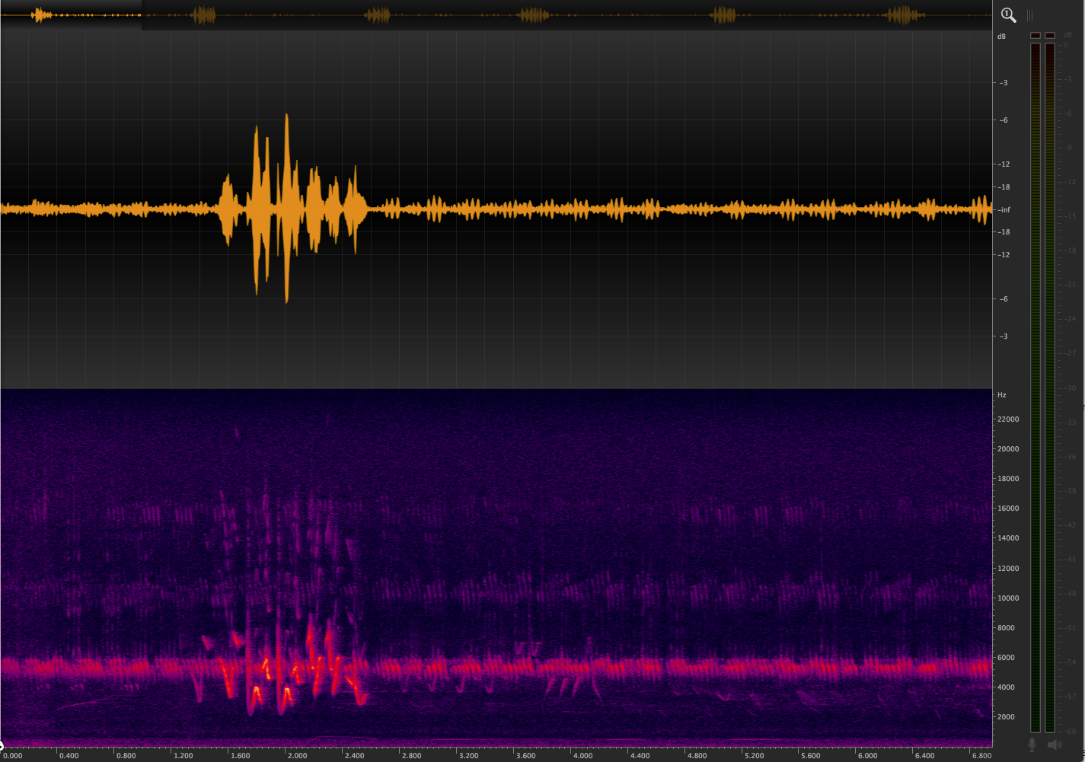Select the overview waveform strip at top
This screenshot has width=1085, height=762.
pyautogui.click(x=495, y=13)
